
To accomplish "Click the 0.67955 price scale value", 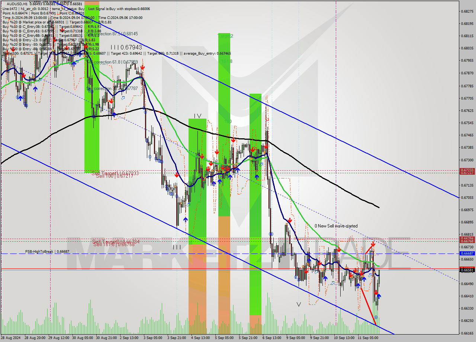I will click(467, 60).
